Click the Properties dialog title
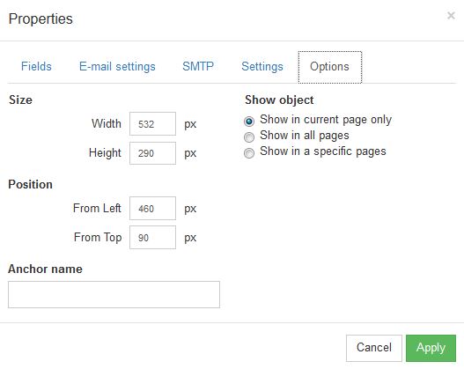464x369 pixels. click(41, 19)
